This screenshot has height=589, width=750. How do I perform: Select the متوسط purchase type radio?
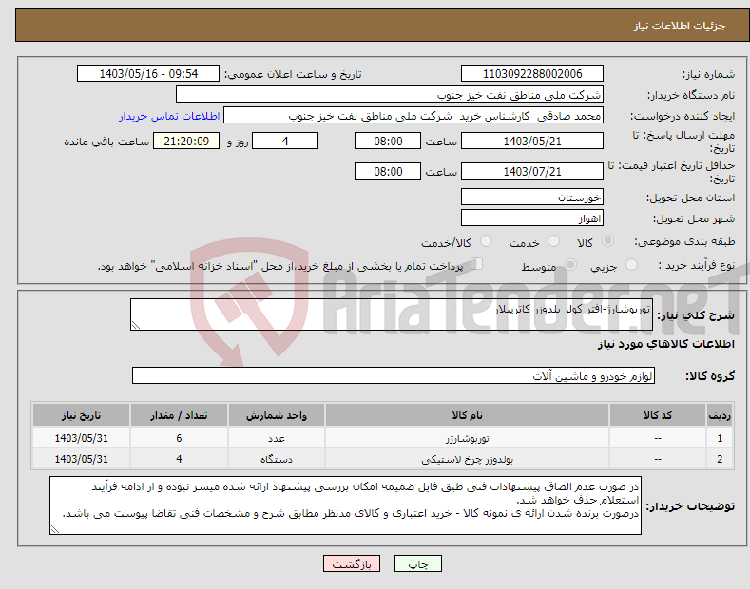[x=570, y=265]
